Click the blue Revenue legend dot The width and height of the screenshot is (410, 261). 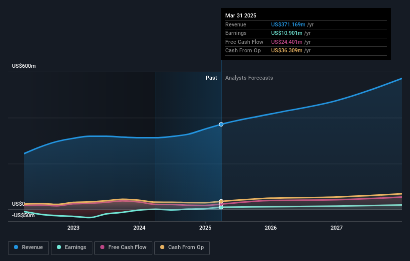pyautogui.click(x=16, y=247)
